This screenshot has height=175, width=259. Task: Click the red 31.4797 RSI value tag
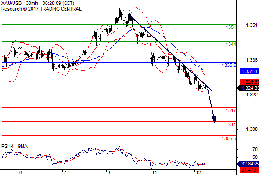(x=249, y=170)
